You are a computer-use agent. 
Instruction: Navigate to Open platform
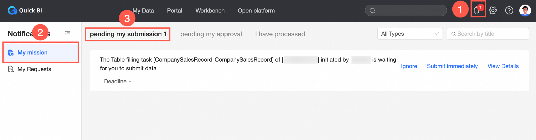(256, 11)
